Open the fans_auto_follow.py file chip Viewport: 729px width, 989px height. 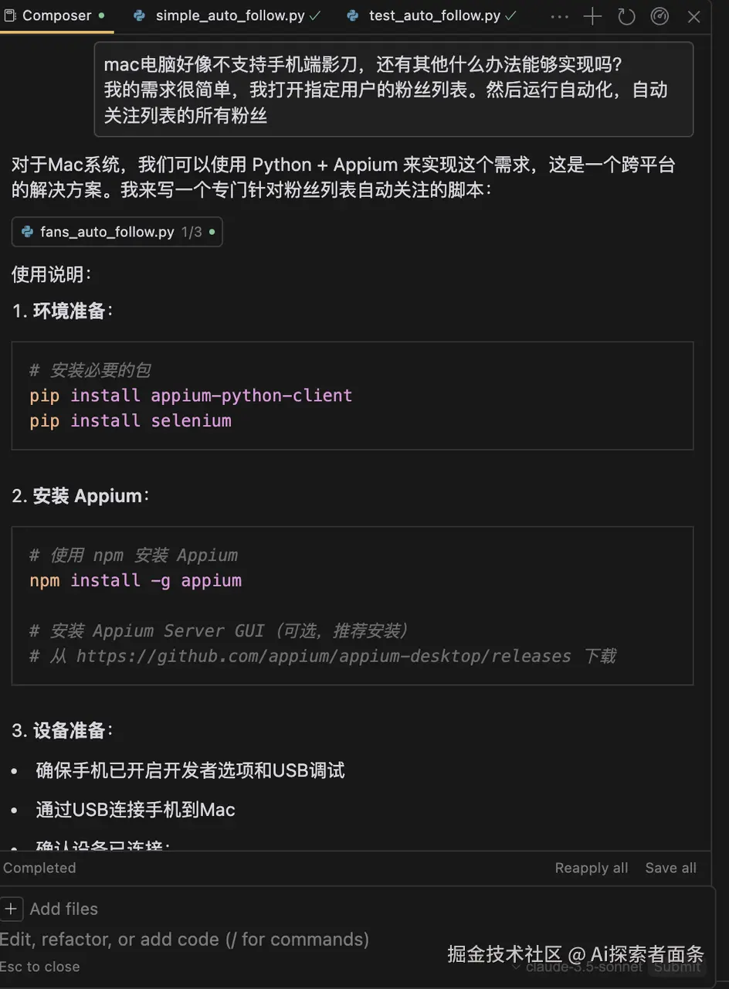pyautogui.click(x=117, y=232)
